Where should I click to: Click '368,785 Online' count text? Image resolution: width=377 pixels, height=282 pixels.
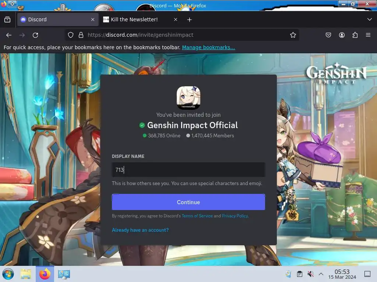point(164,135)
